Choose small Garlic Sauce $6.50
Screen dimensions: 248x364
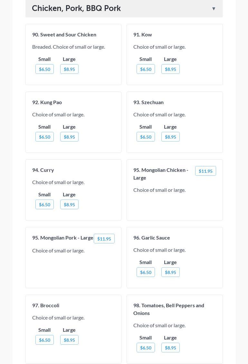coord(146,272)
